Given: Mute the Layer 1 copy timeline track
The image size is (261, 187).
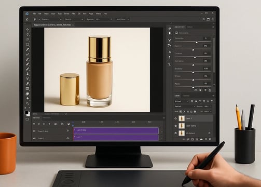Looking at the screenshot, I should [x=34, y=131].
